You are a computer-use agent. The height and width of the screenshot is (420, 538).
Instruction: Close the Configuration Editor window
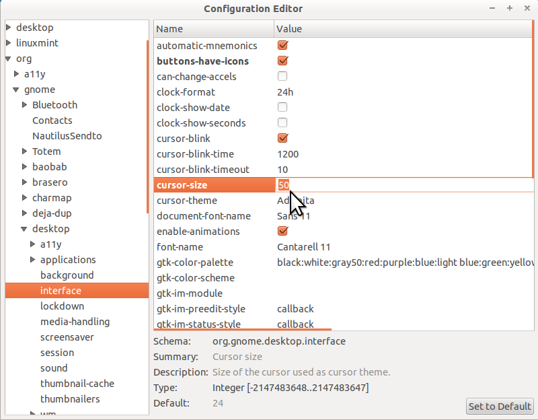coord(527,8)
